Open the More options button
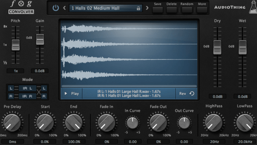The image size is (257, 145). point(202,10)
